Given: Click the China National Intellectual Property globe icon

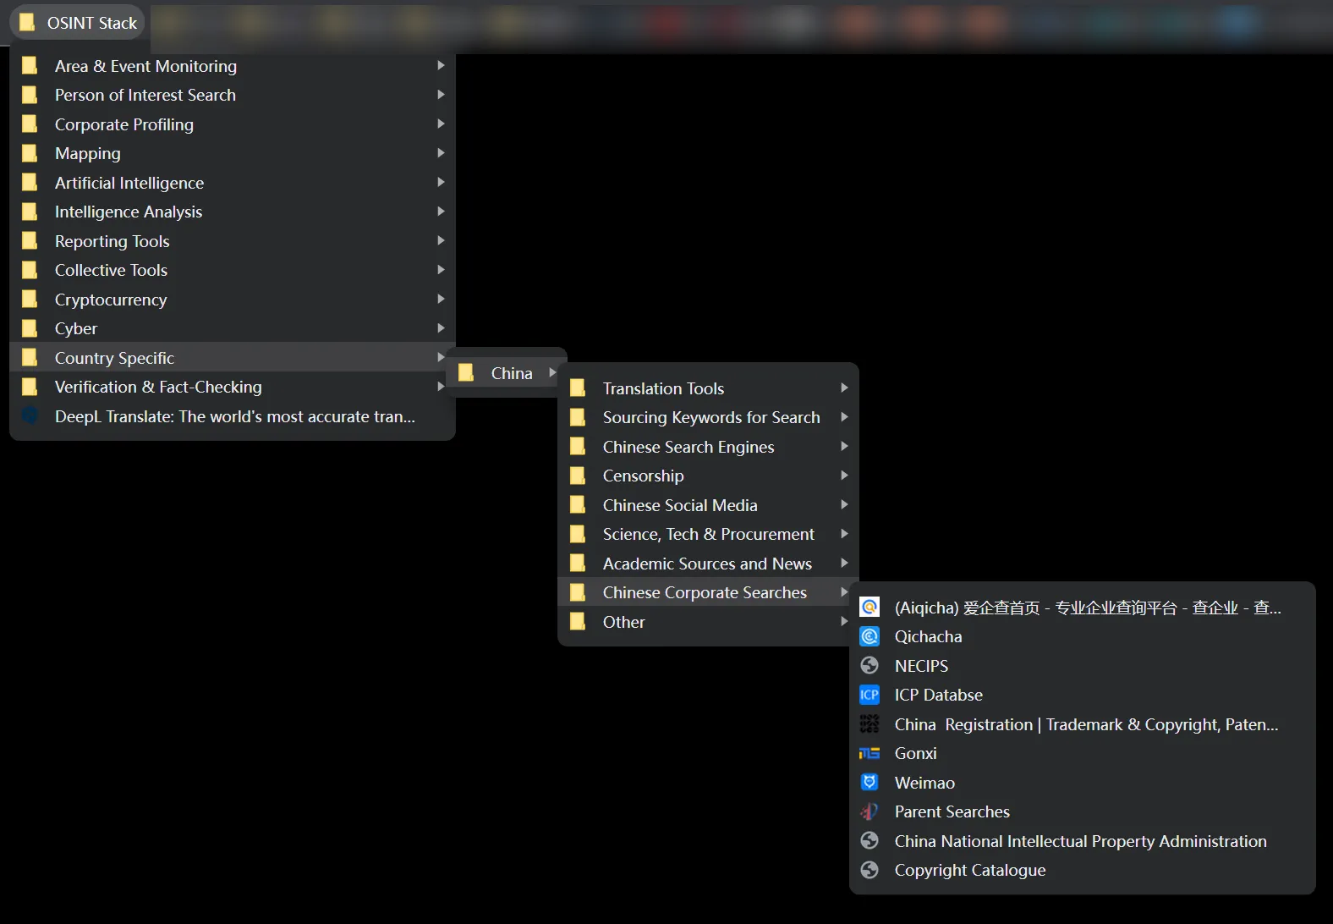Looking at the screenshot, I should (x=869, y=841).
